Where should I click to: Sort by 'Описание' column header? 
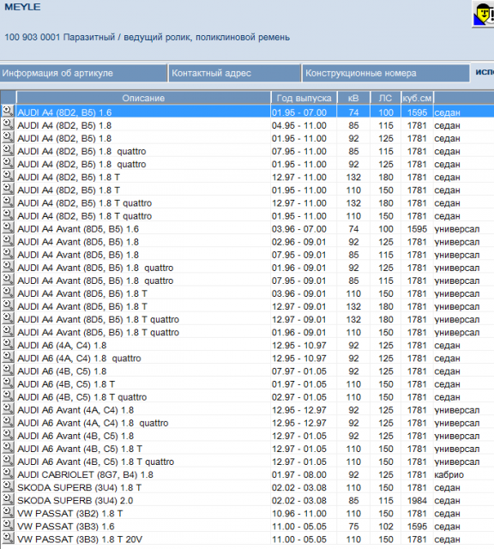point(143,98)
